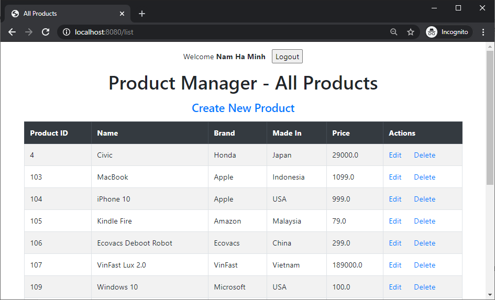This screenshot has height=300, width=495.
Task: Delete the Civic product
Action: point(425,155)
